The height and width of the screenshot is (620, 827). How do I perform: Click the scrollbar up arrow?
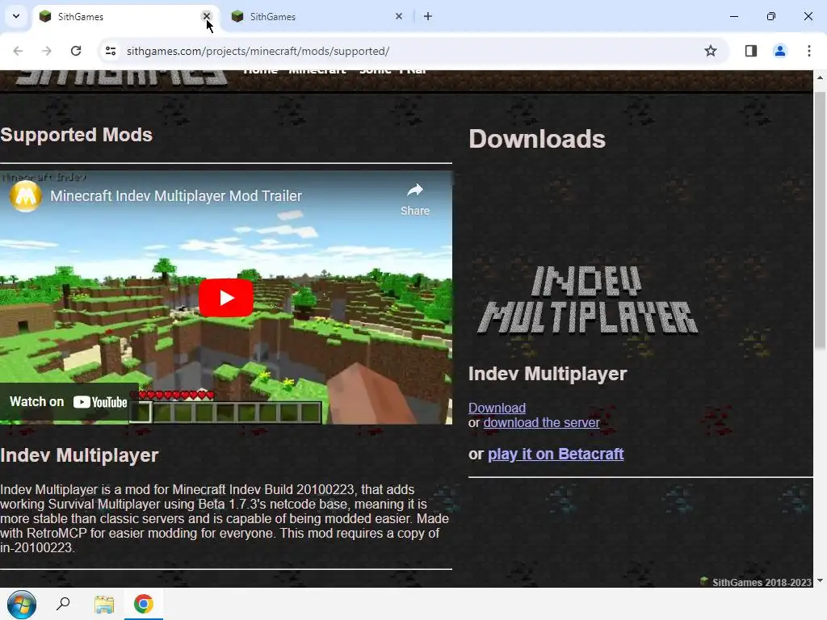click(x=820, y=77)
